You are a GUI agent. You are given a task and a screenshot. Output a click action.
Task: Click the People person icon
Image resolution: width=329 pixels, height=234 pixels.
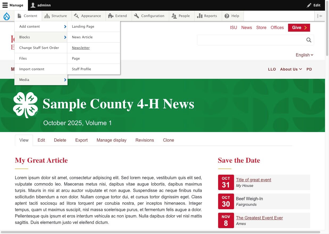point(174,16)
